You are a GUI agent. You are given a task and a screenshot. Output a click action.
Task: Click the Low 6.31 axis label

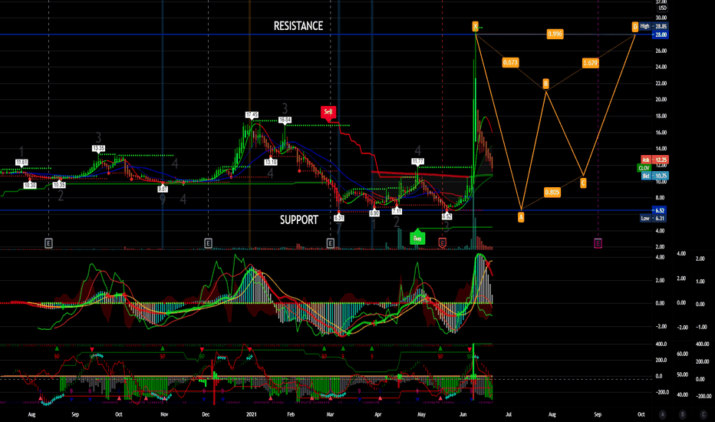(653, 218)
